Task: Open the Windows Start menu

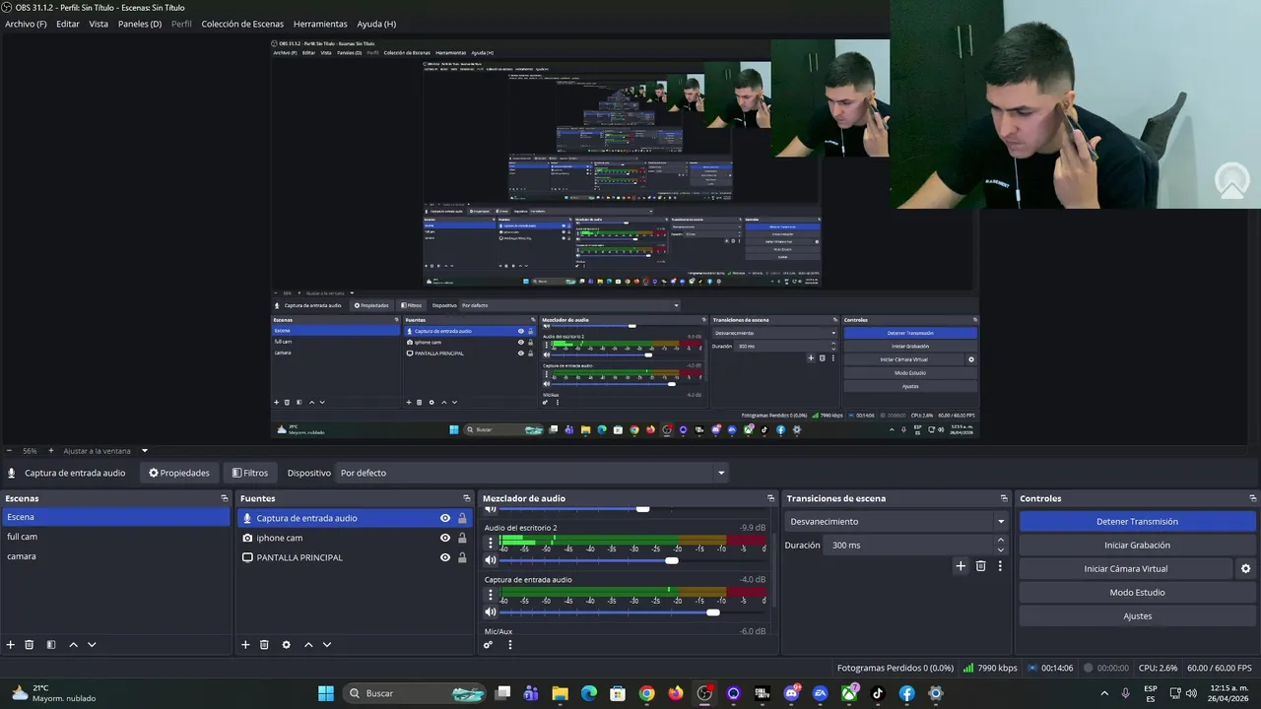Action: (x=326, y=693)
